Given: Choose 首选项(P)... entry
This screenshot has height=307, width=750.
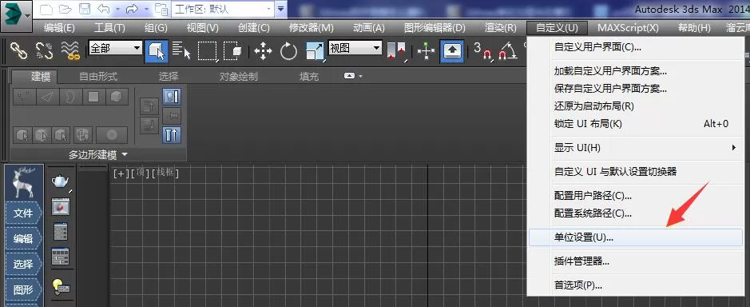Looking at the screenshot, I should tap(636, 285).
